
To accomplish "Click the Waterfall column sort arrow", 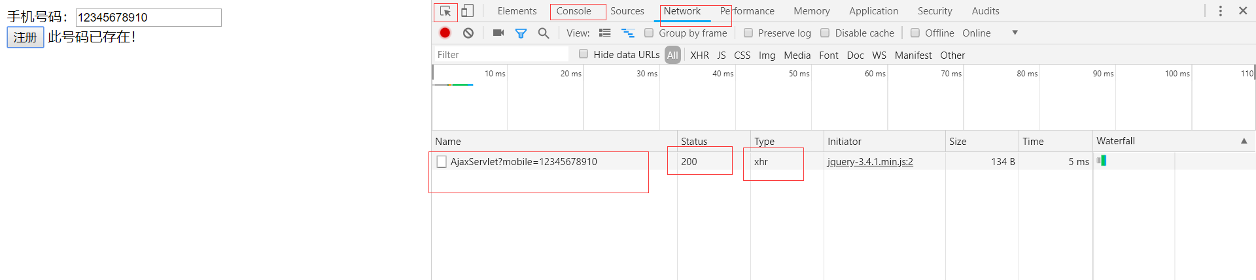I will [x=1244, y=141].
